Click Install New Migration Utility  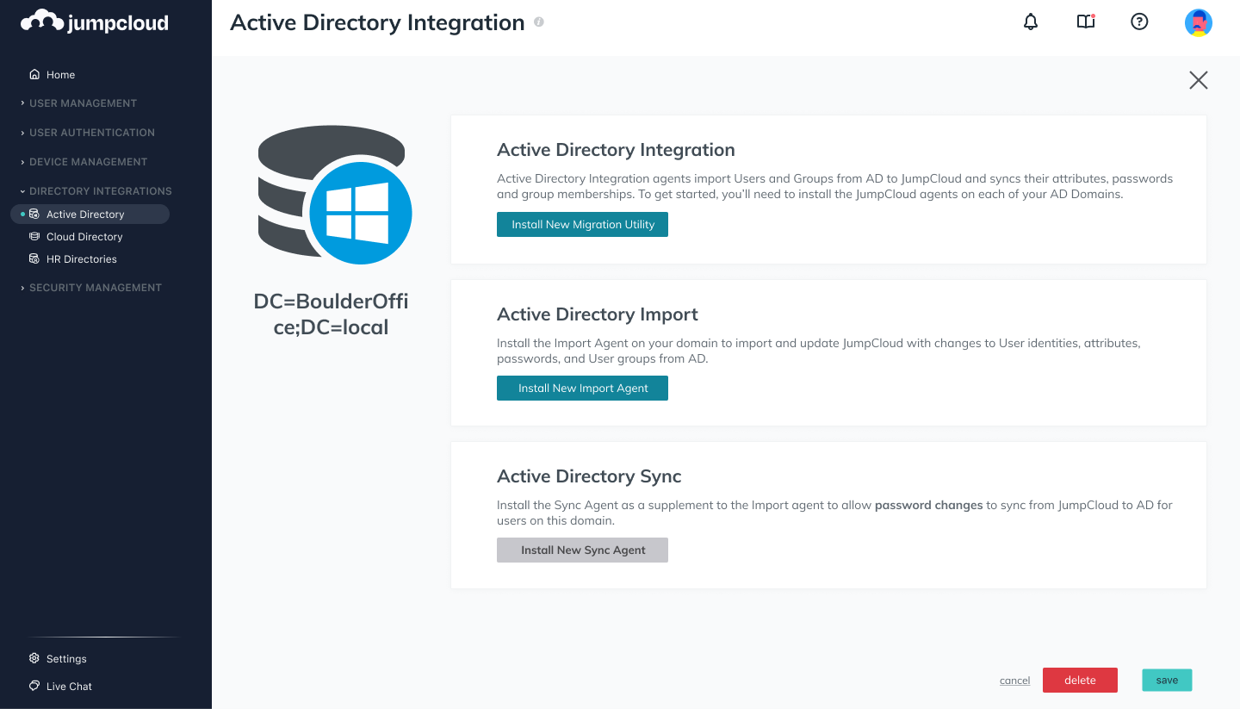[582, 224]
